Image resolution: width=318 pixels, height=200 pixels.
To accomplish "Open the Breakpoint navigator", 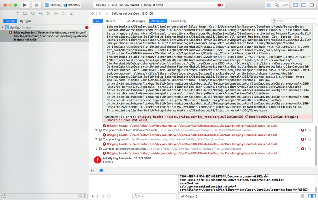I will (64, 13).
